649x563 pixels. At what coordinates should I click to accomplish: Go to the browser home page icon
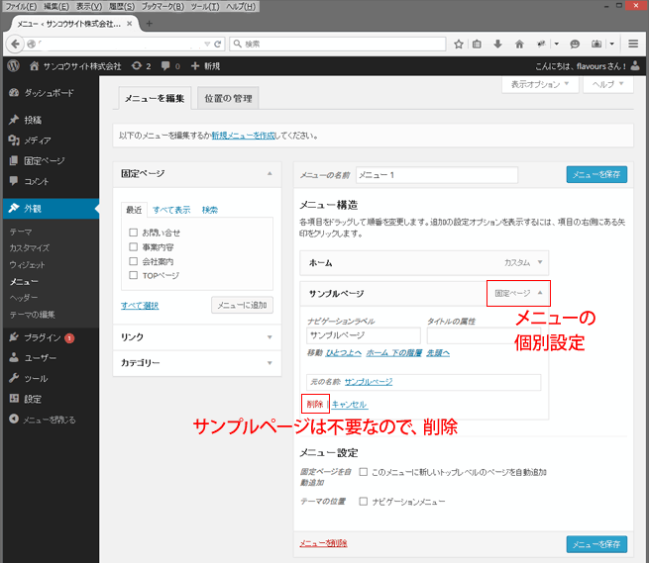click(x=519, y=44)
